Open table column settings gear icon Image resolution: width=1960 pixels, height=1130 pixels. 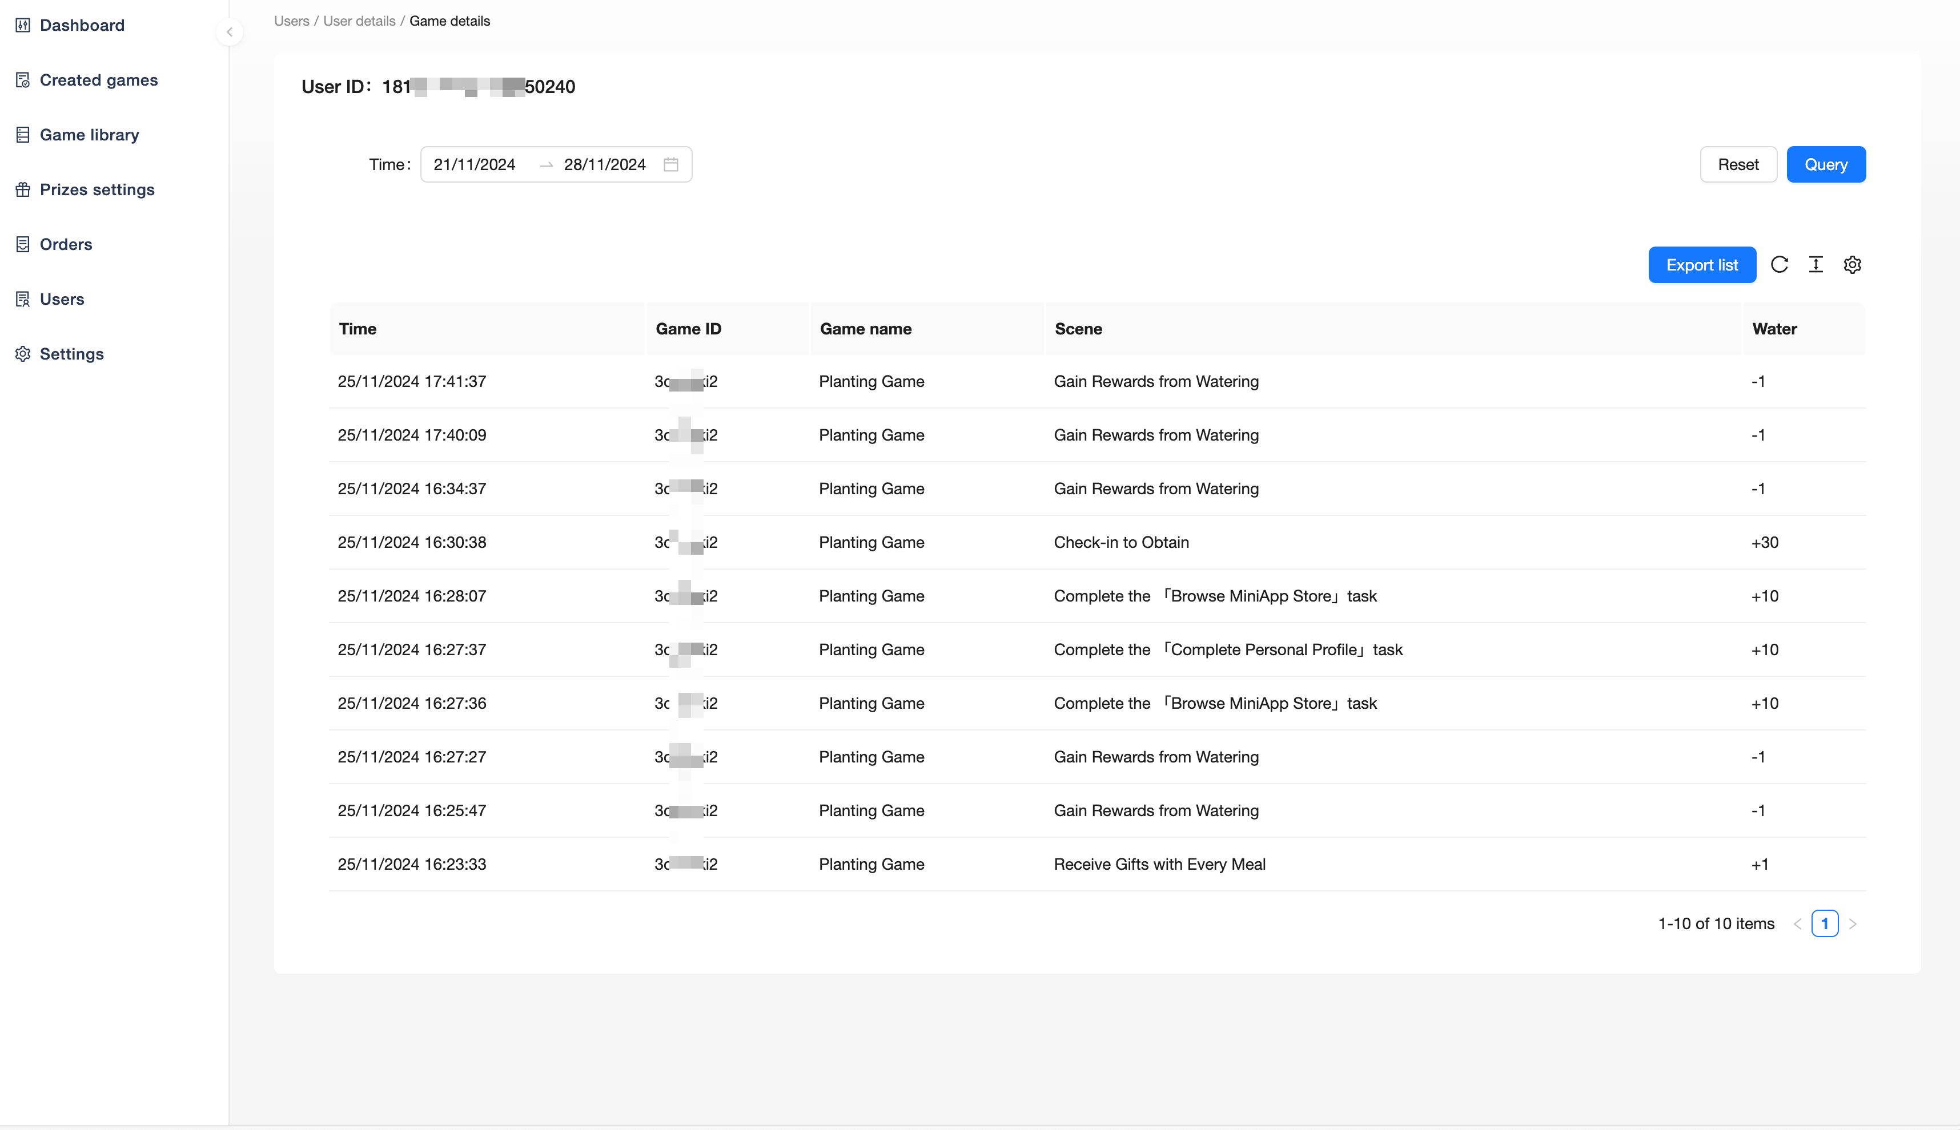pos(1852,265)
